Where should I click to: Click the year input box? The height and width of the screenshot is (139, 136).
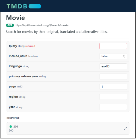(x=113, y=107)
